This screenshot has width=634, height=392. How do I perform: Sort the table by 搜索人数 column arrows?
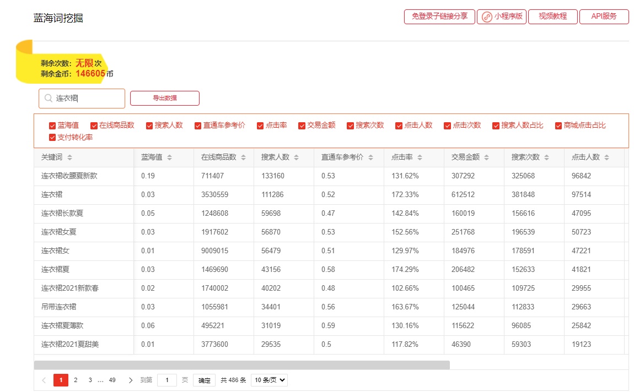pyautogui.click(x=297, y=157)
